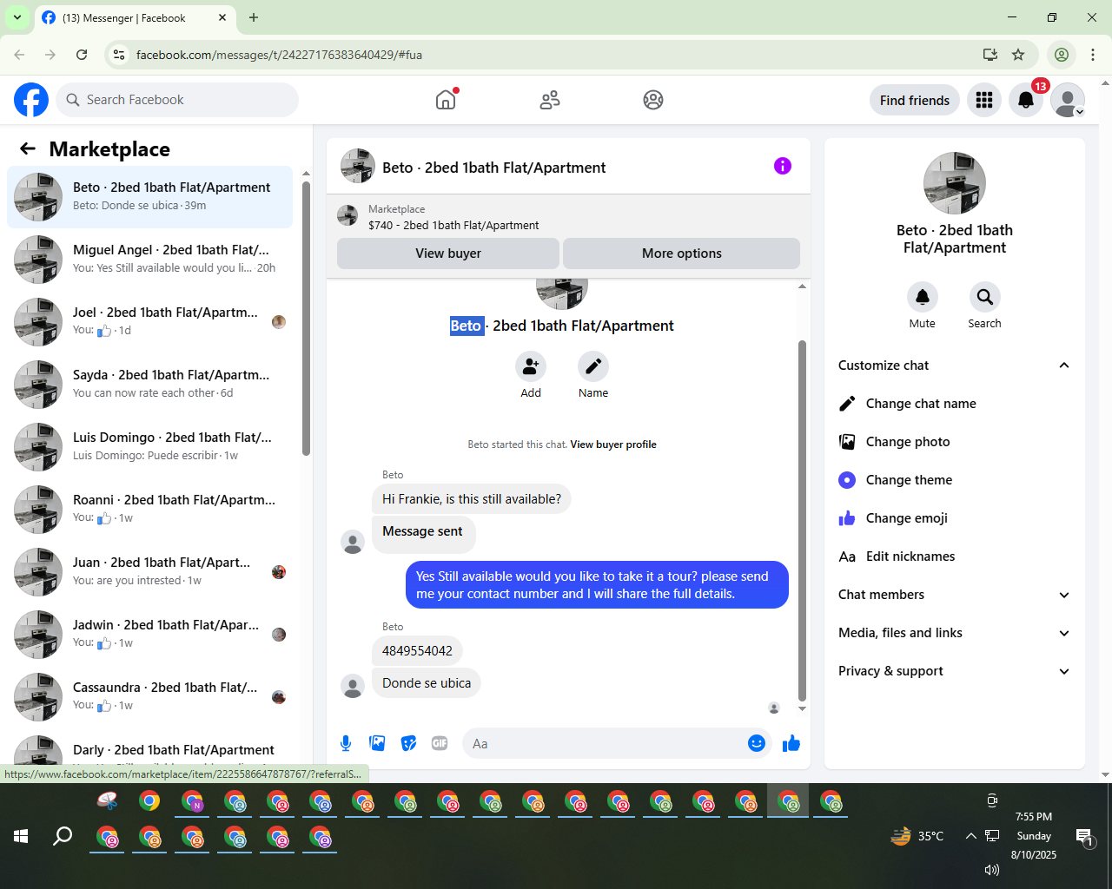Open the Sayda conversation
The image size is (1112, 889).
149,385
